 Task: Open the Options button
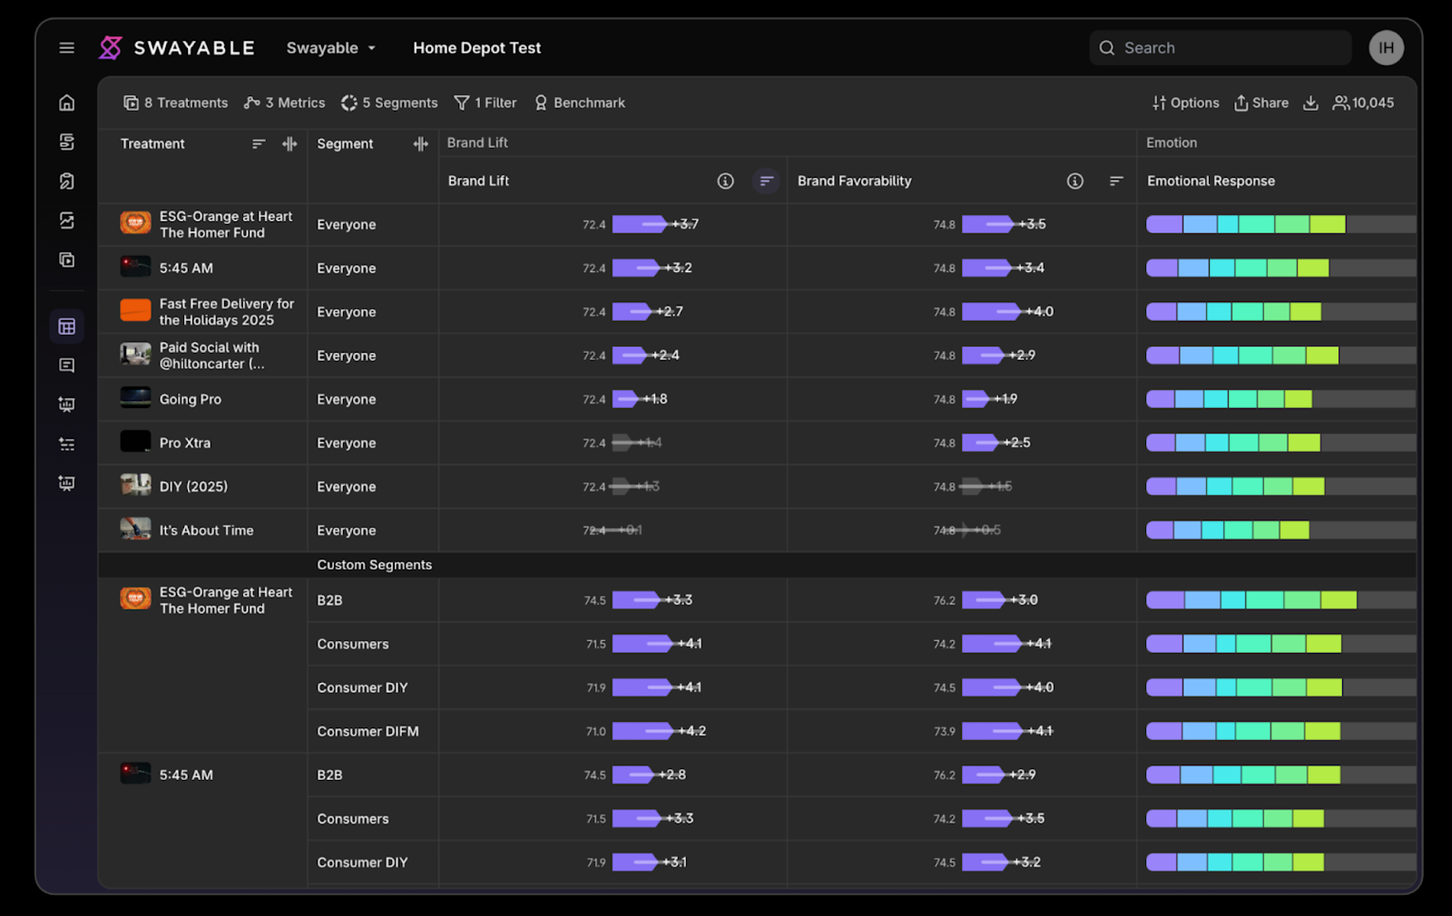point(1185,102)
